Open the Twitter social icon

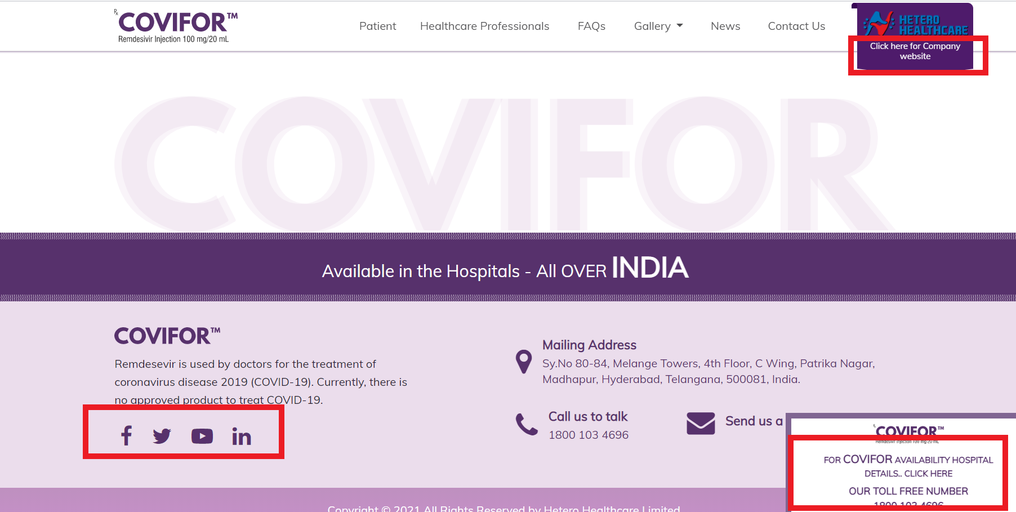(162, 436)
